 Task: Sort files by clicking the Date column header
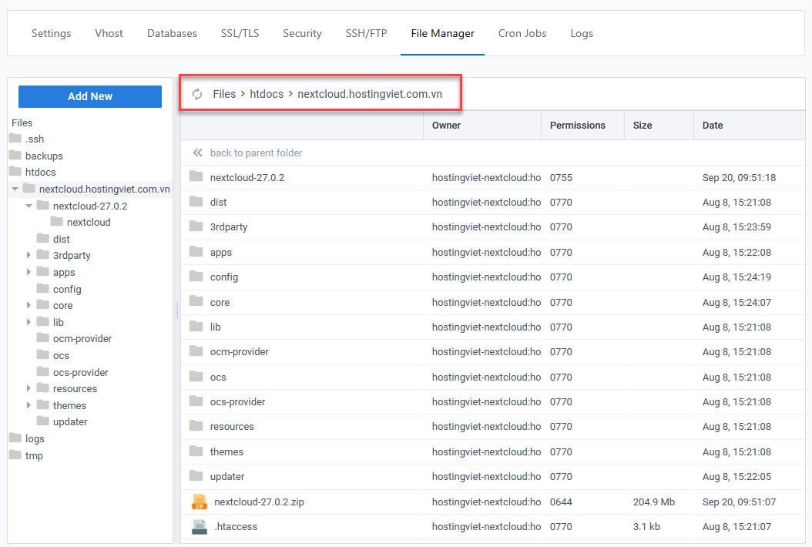[x=712, y=125]
